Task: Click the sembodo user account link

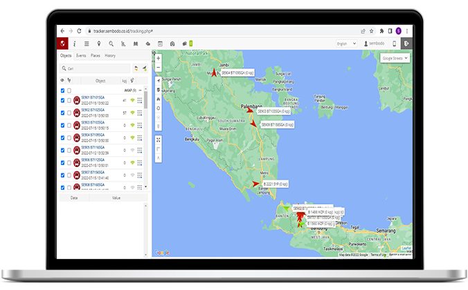Action: (x=375, y=43)
